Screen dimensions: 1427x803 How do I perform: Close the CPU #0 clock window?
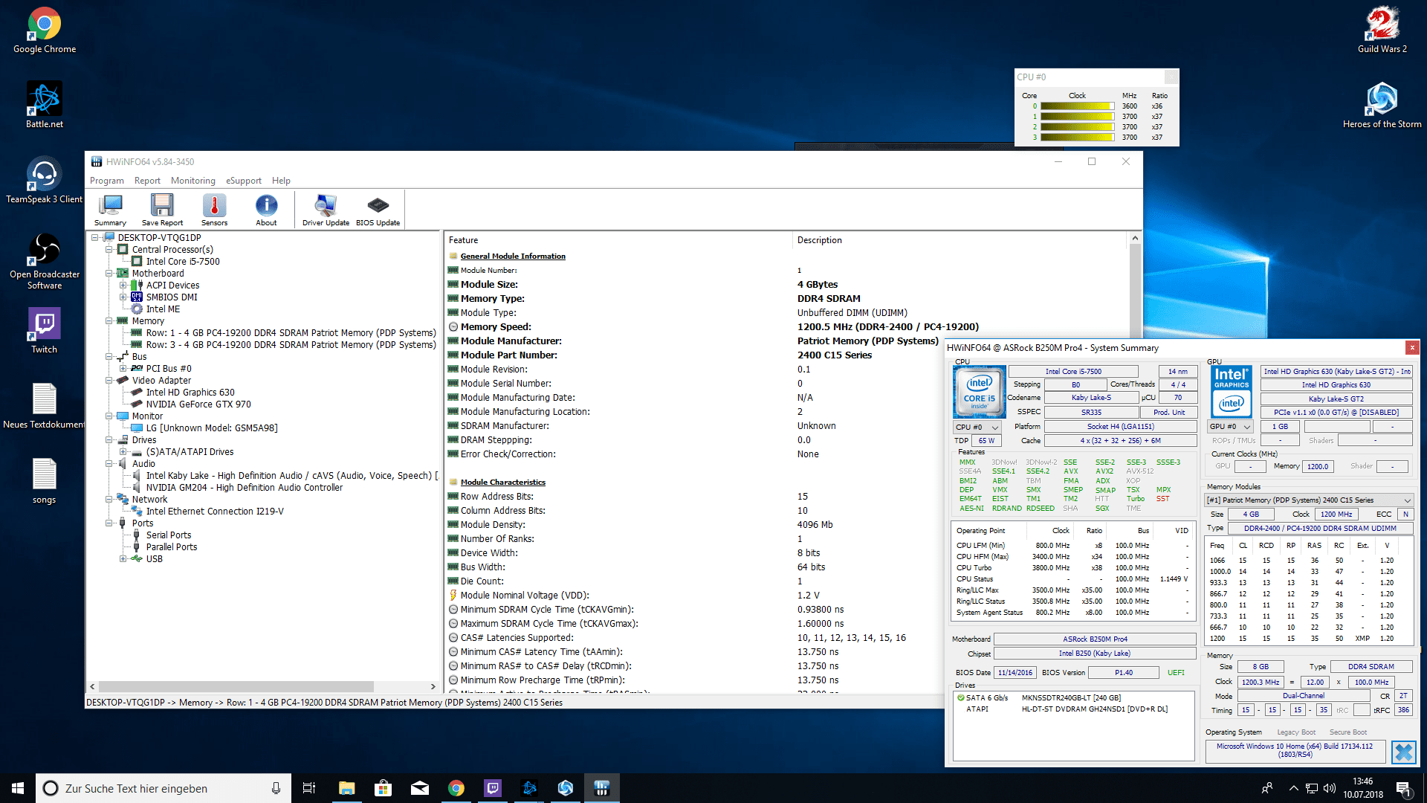(x=1171, y=77)
